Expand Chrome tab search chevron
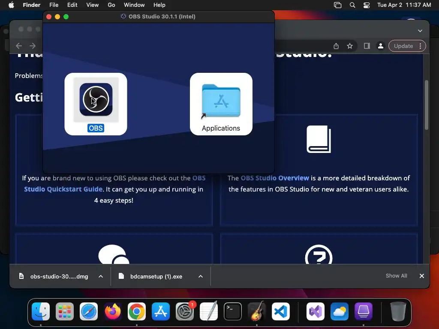Screen dimensions: 439x329 420,31
